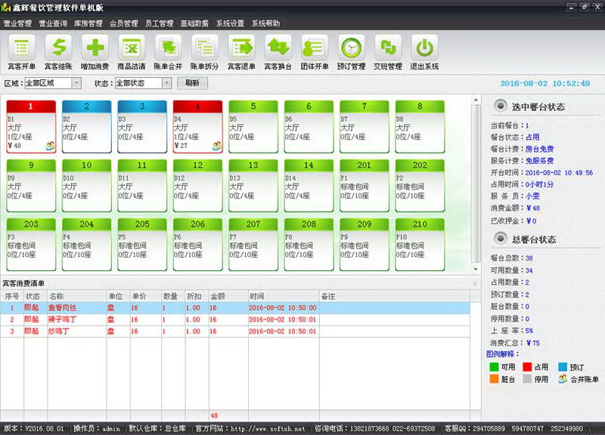Click the 刷新 refresh button
The height and width of the screenshot is (435, 605).
point(192,83)
